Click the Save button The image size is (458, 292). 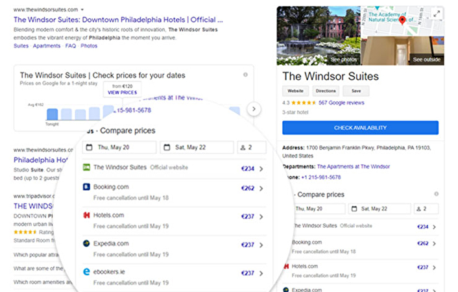[x=356, y=91]
